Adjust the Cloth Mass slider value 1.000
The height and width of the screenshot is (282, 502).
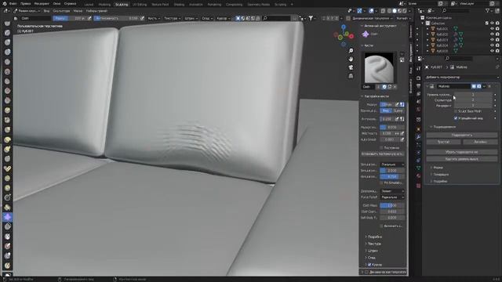tap(392, 205)
